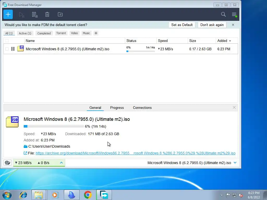The width and height of the screenshot is (267, 200).
Task: Click download name text in the bottom bar
Action: 189,163
